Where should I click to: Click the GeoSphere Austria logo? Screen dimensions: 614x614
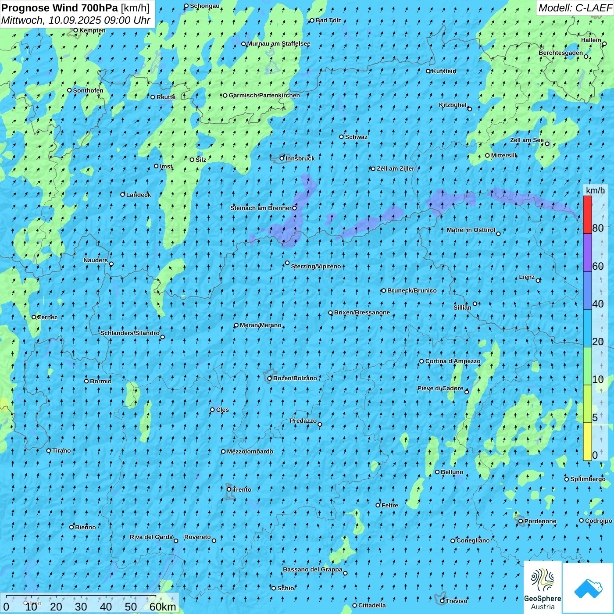543,587
